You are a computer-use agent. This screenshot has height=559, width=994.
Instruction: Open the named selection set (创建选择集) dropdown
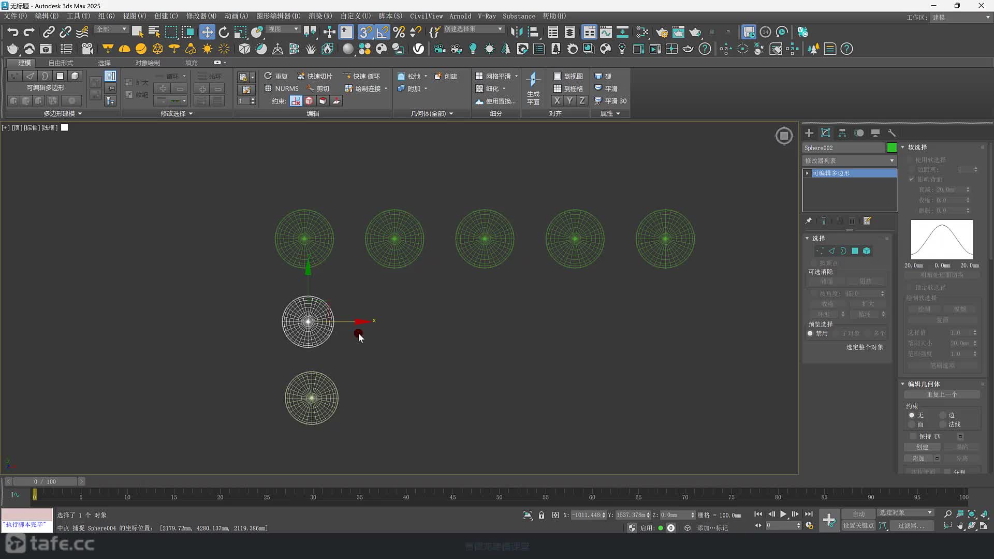point(473,29)
